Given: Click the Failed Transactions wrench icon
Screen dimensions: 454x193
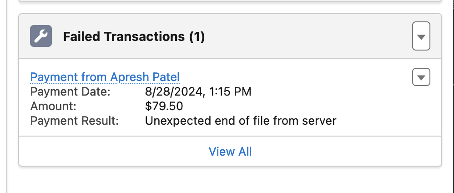Looking at the screenshot, I should 41,36.
